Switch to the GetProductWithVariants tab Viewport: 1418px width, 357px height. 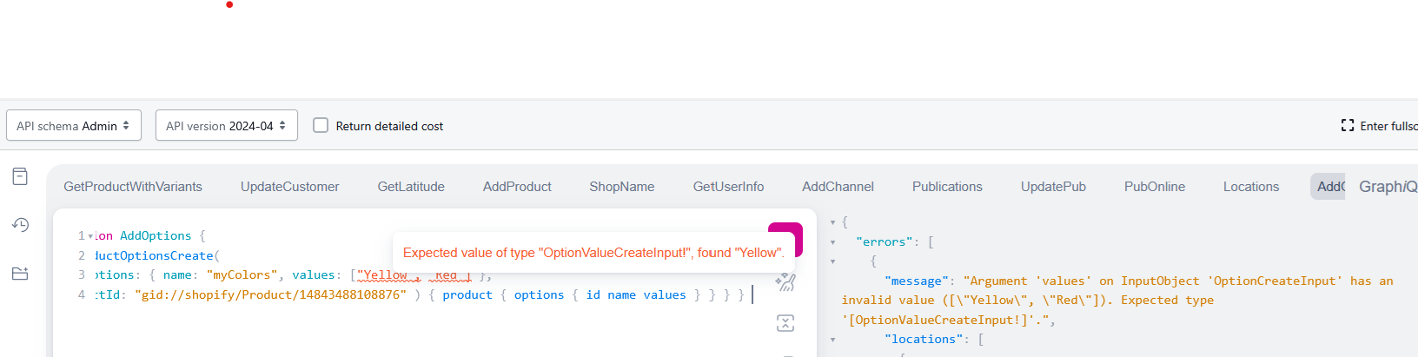coord(133,187)
